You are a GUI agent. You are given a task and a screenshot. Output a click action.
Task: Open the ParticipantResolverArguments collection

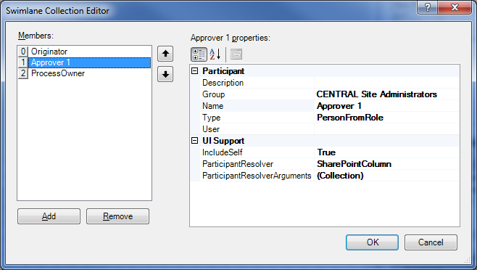[x=386, y=176]
